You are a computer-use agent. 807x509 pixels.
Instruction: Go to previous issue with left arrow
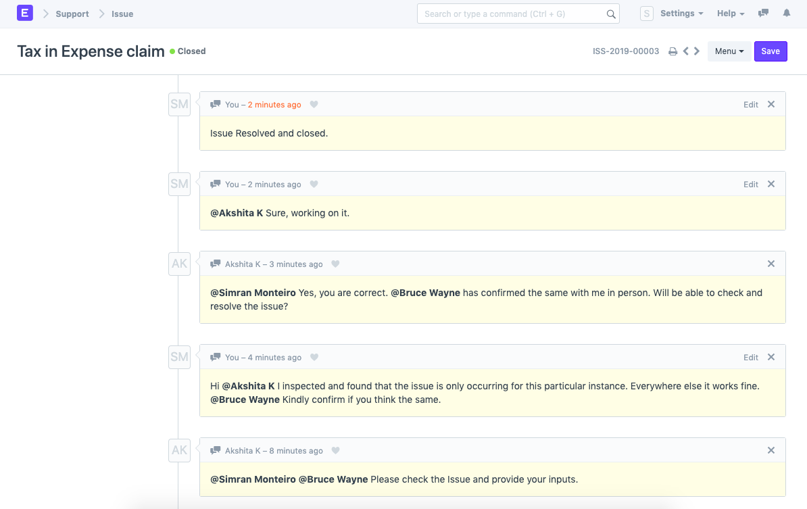click(686, 51)
